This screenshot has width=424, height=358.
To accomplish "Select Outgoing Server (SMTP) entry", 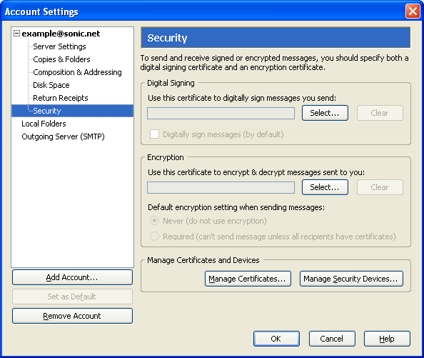I will [63, 136].
